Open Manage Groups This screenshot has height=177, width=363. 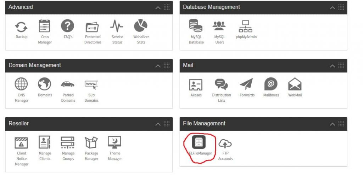(68, 148)
